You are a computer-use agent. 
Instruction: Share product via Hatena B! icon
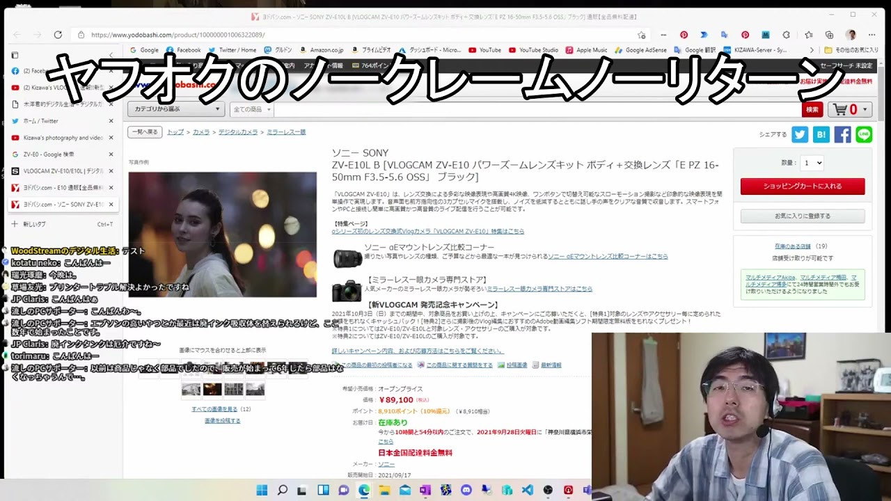pos(821,135)
